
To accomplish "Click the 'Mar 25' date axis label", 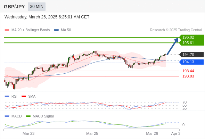I will [92, 134].
